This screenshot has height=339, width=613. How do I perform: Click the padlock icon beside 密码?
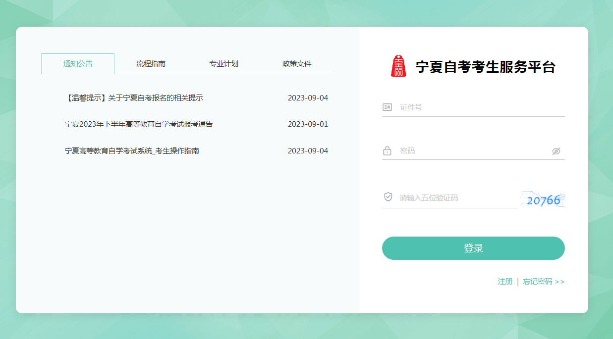(387, 150)
